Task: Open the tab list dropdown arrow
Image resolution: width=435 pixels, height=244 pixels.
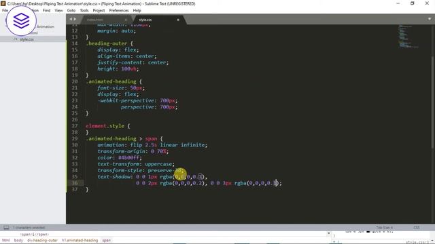Action: point(430,19)
